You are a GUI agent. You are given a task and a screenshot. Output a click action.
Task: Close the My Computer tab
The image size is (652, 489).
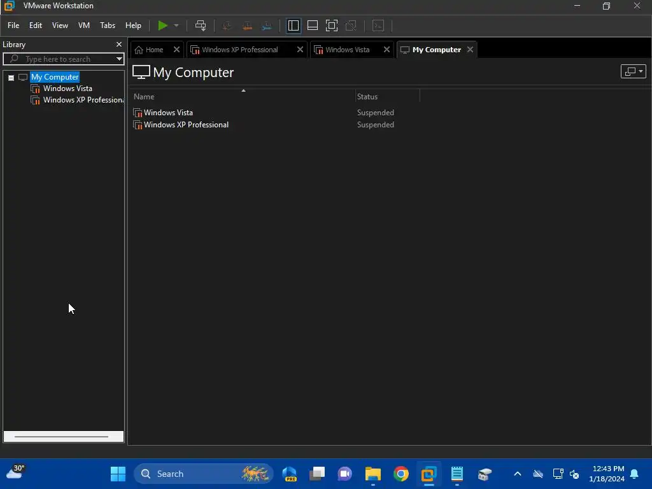click(x=470, y=50)
